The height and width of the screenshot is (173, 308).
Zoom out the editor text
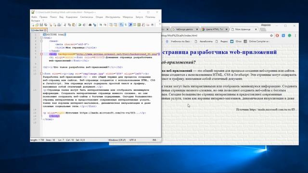pyautogui.click(x=105, y=25)
